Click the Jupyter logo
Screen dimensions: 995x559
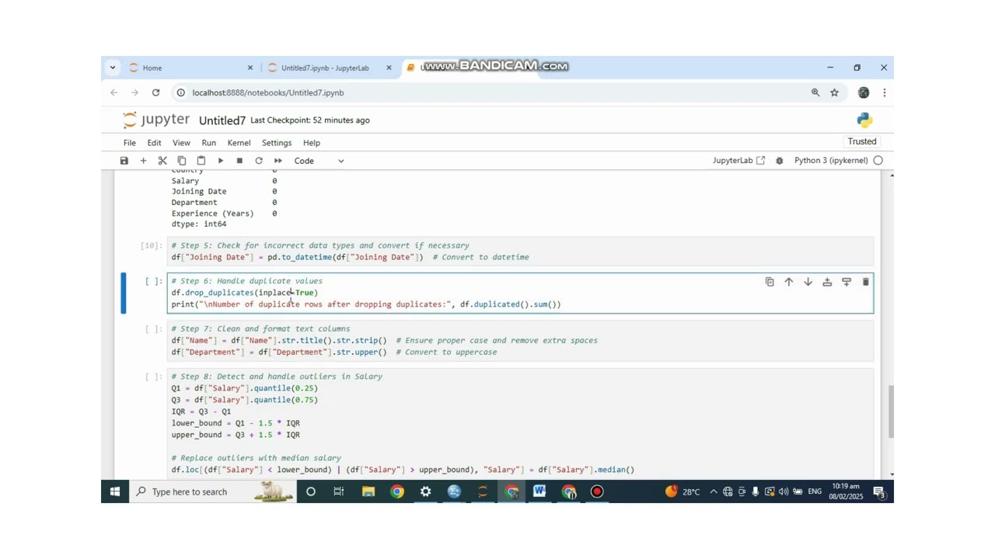[155, 120]
